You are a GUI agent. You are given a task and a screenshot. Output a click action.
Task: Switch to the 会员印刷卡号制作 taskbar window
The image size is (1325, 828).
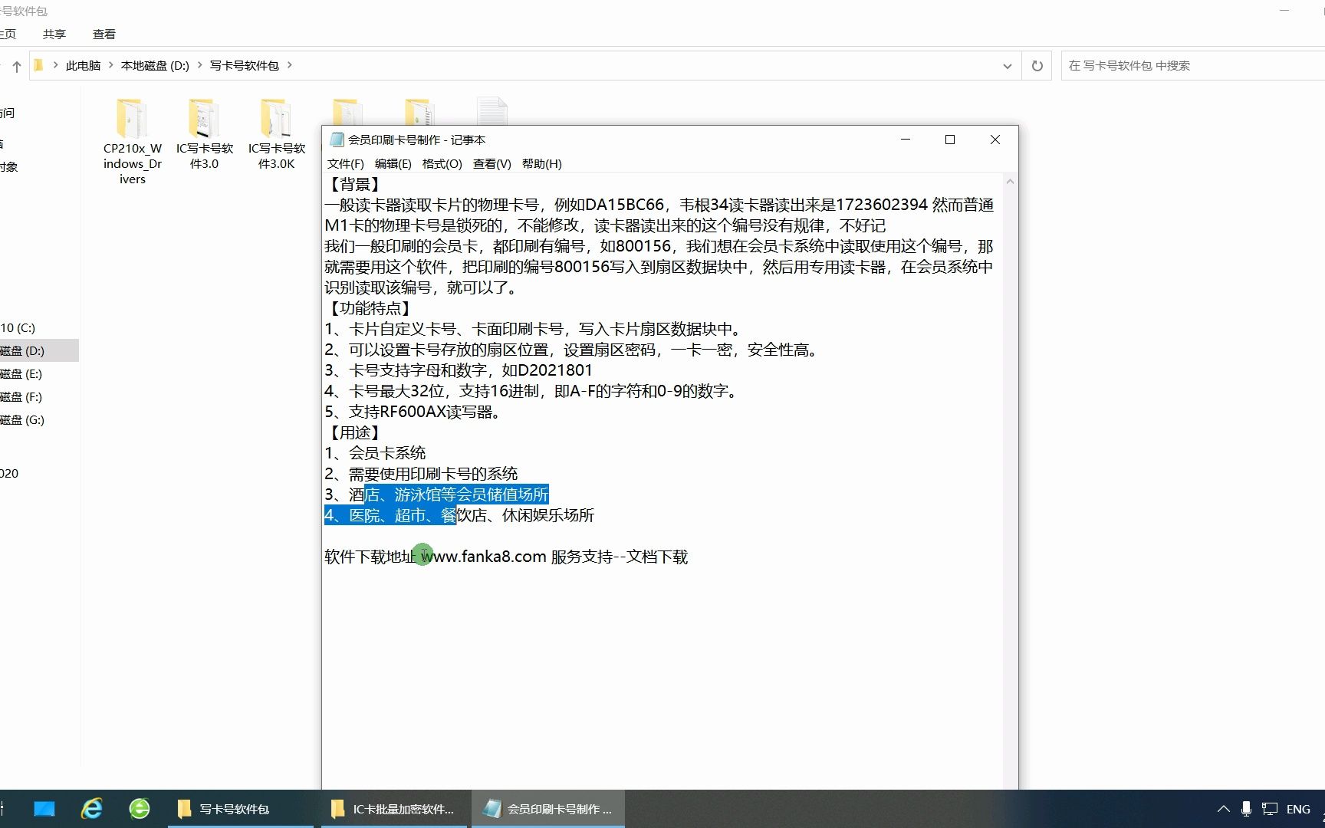[547, 809]
